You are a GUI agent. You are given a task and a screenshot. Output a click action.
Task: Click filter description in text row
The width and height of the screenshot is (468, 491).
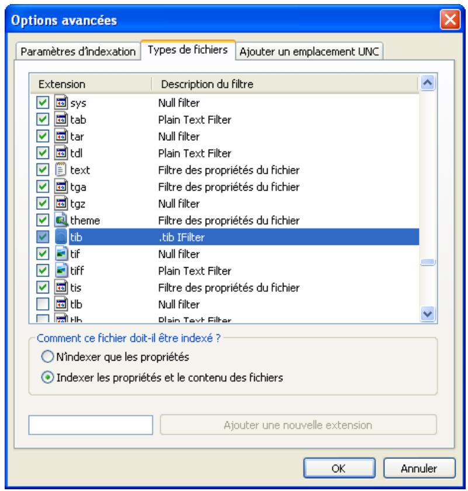[x=229, y=170]
